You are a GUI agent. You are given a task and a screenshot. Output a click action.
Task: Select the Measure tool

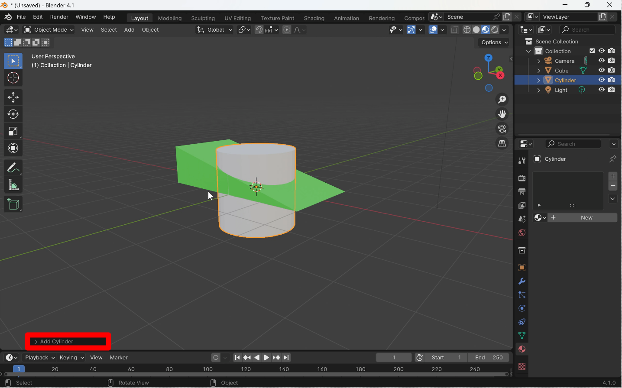coord(13,185)
